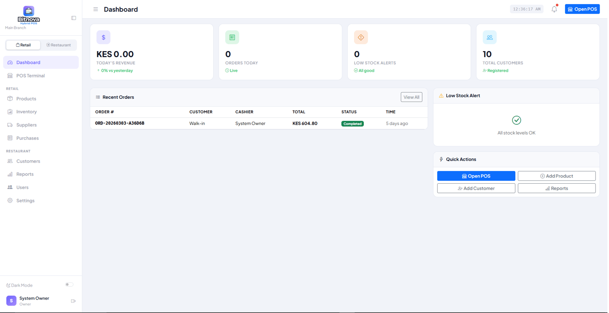
Task: Click the Recent Orders list icon
Action: [98, 97]
